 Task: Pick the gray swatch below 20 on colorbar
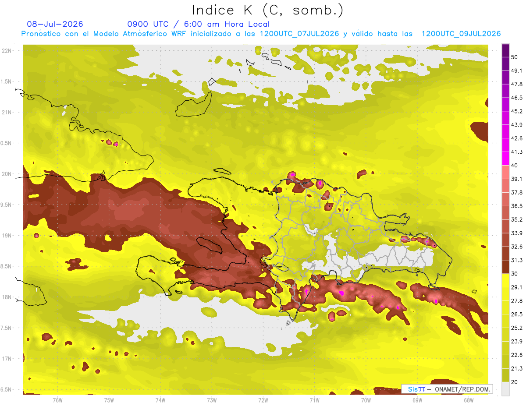(x=505, y=388)
